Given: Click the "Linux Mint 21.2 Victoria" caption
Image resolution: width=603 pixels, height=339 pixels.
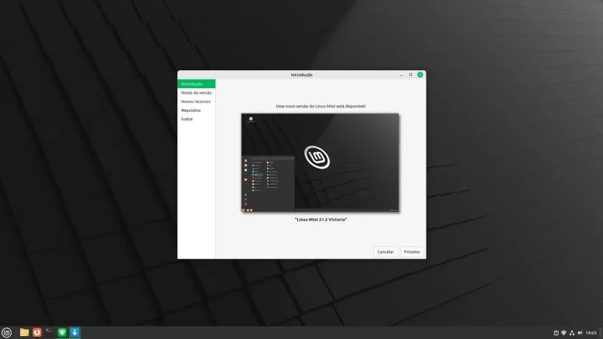Looking at the screenshot, I should (x=321, y=219).
